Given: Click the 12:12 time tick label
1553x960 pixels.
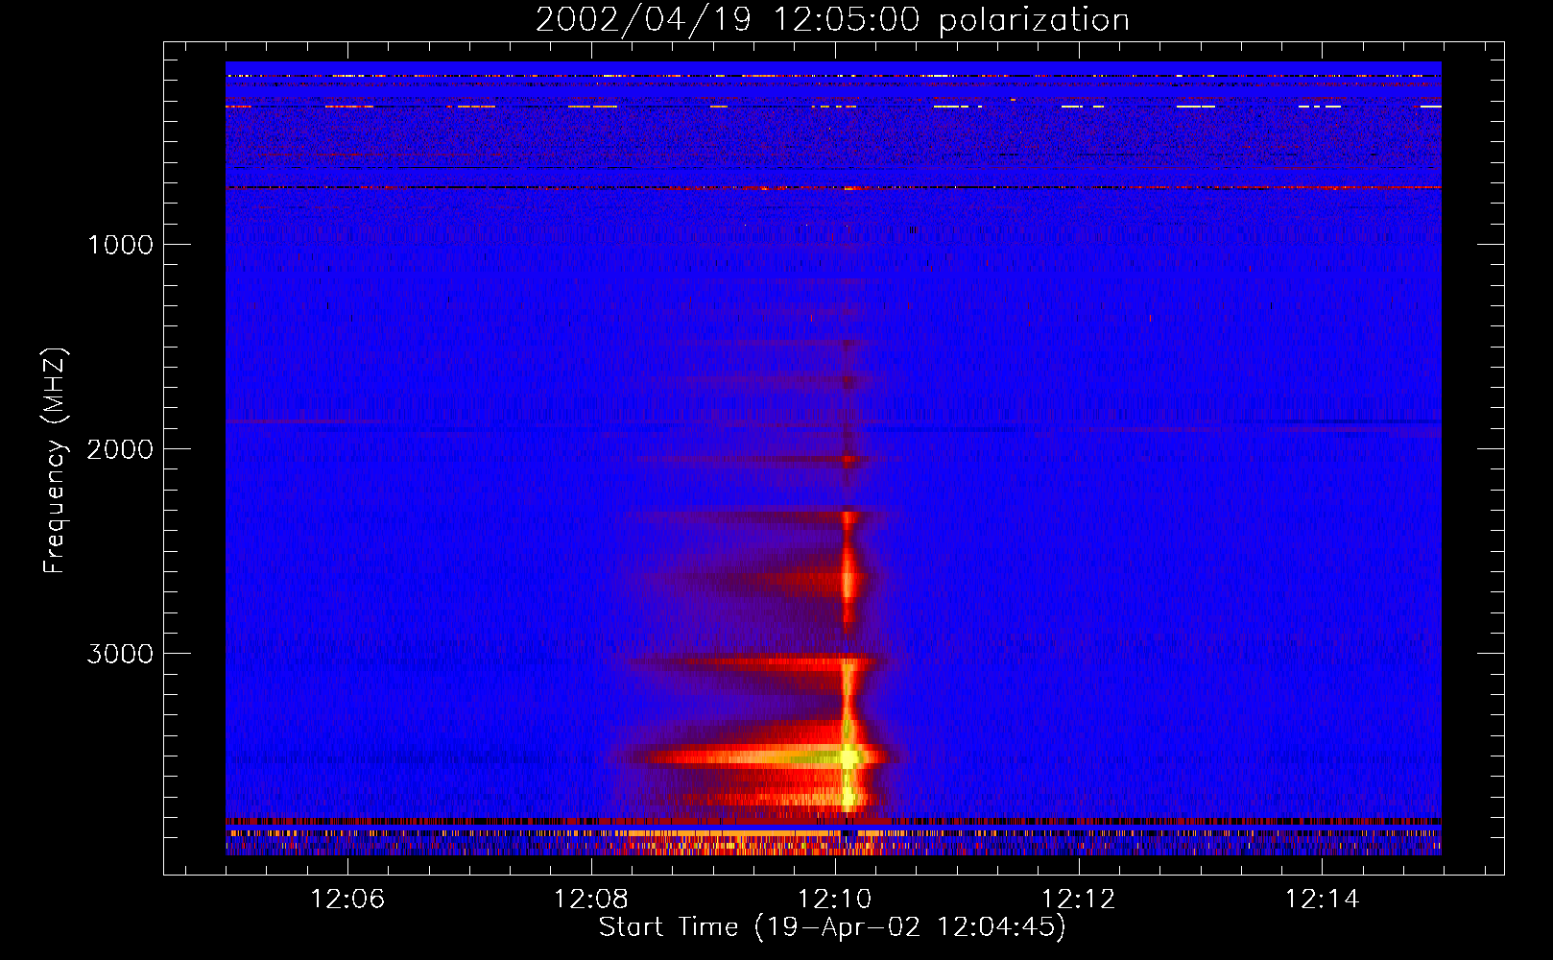Looking at the screenshot, I should tap(1079, 899).
